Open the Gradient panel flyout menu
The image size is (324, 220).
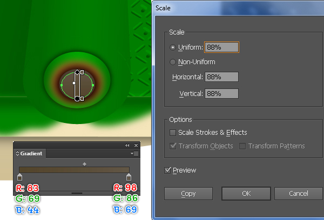click(x=134, y=153)
